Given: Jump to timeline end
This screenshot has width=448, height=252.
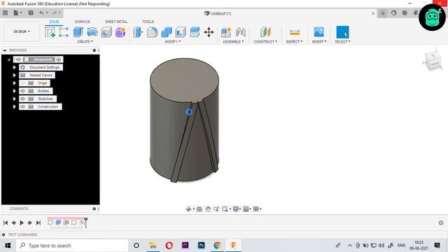Looking at the screenshot, I should (38, 223).
